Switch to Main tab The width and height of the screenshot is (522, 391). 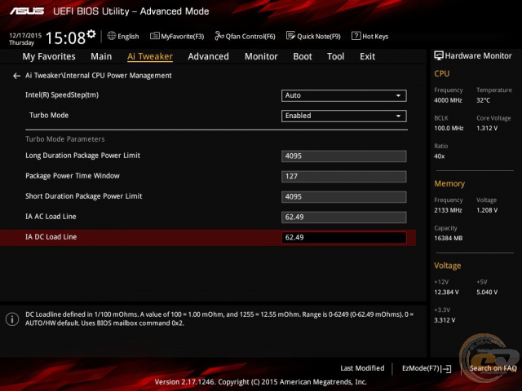pyautogui.click(x=101, y=56)
